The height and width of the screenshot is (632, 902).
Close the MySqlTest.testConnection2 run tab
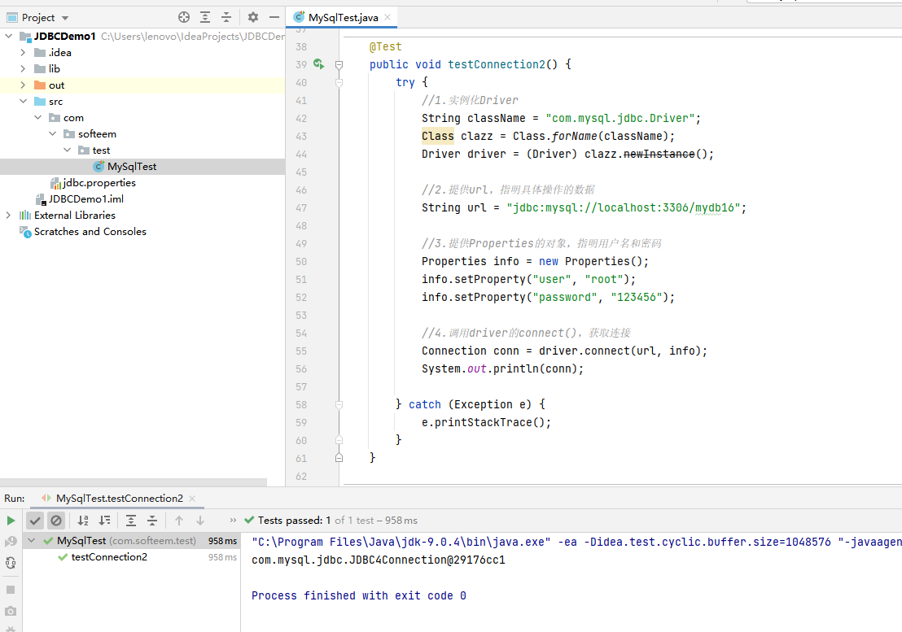[192, 499]
